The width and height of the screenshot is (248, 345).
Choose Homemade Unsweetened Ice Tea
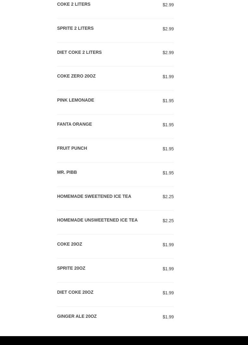pos(97,220)
